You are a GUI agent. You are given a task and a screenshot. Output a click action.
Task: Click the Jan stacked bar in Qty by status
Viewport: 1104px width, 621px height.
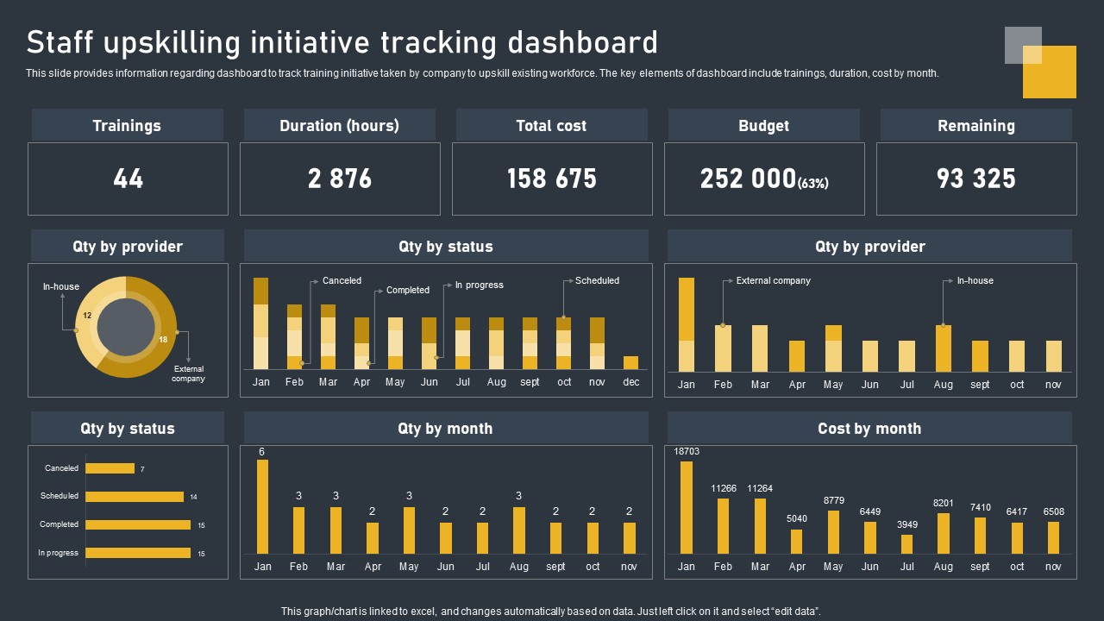pos(261,323)
